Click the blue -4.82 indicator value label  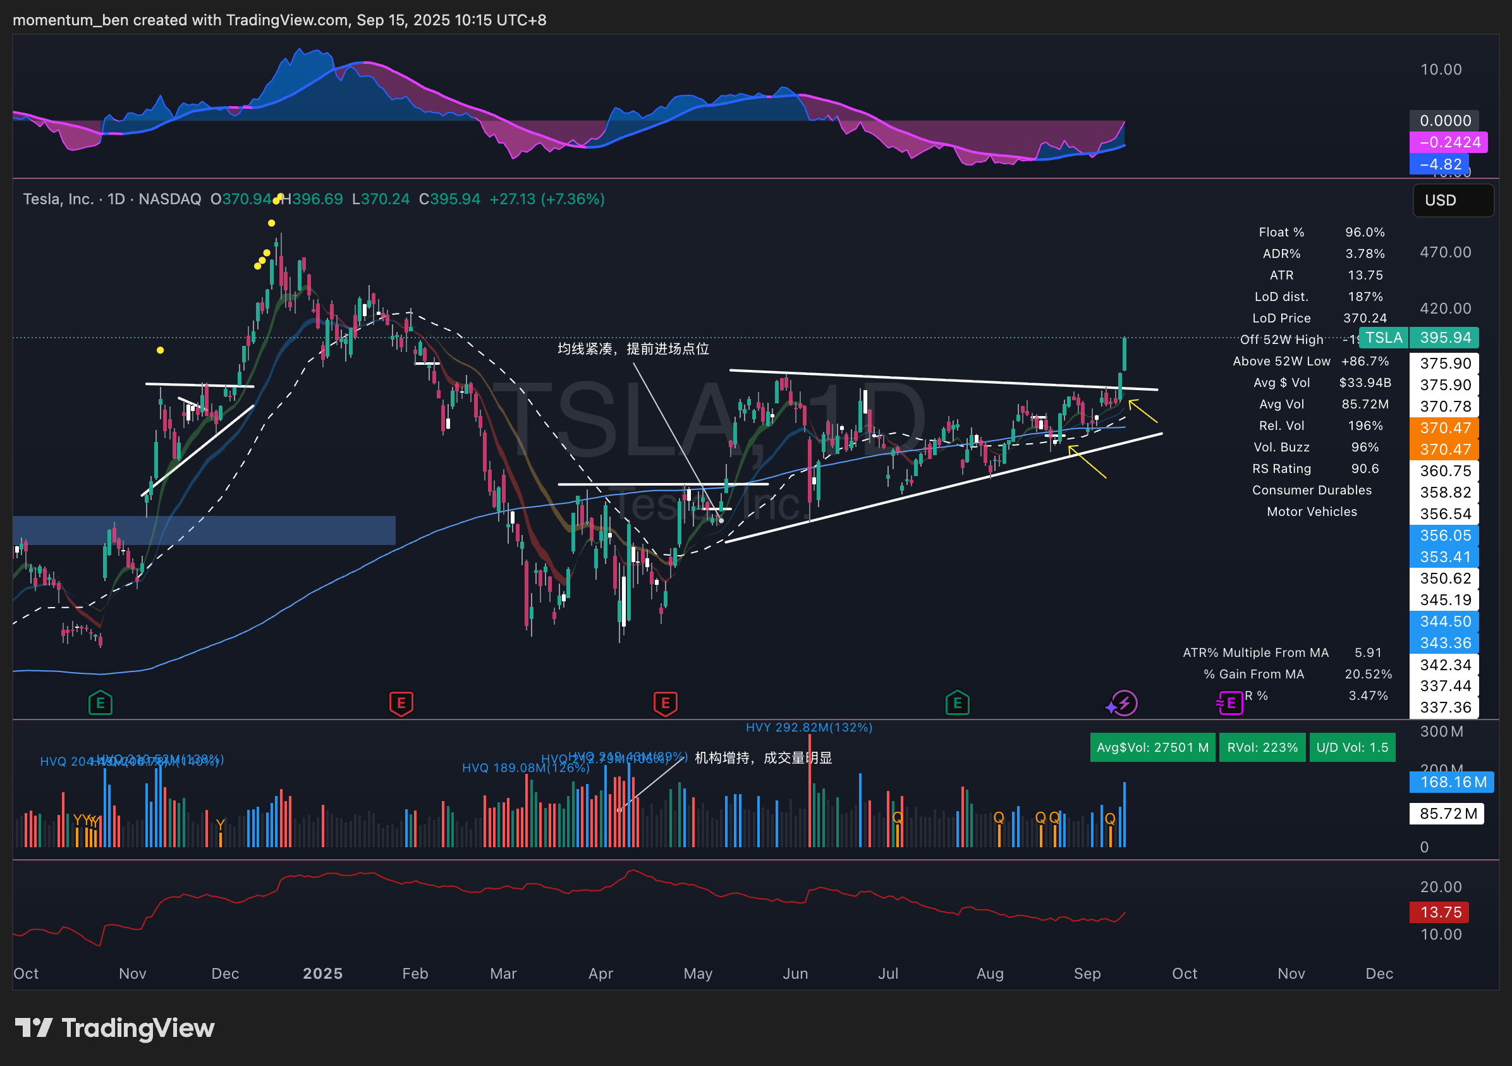(x=1439, y=164)
